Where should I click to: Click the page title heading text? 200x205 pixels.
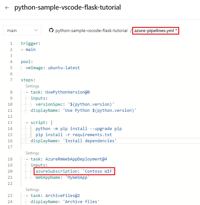pos(68,8)
